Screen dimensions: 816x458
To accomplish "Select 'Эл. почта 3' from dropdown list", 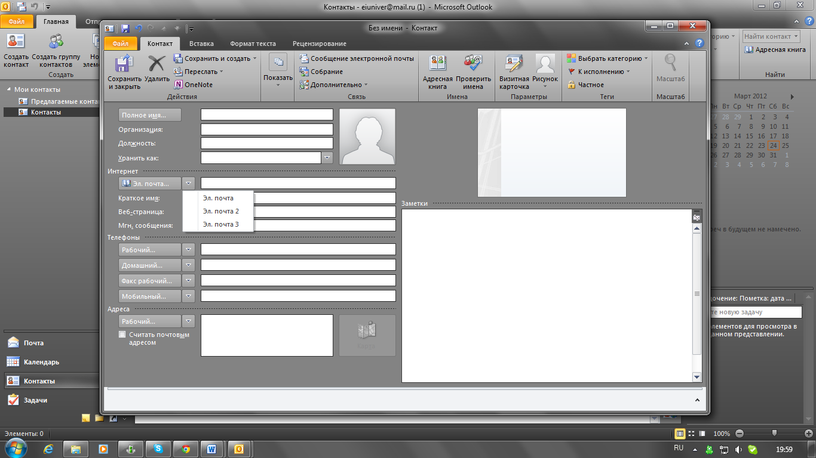I will click(218, 224).
